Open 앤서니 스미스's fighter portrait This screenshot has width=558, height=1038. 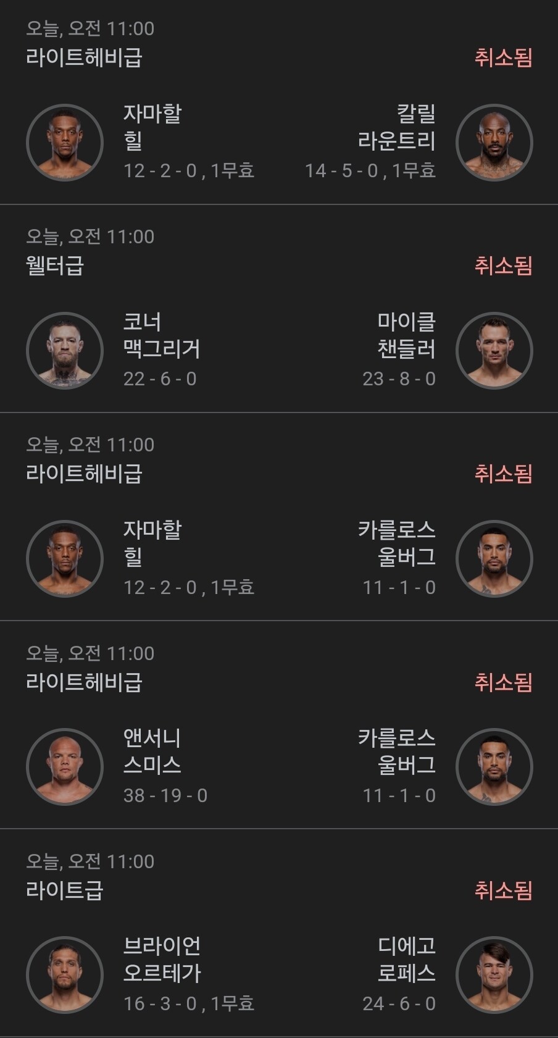(x=64, y=767)
